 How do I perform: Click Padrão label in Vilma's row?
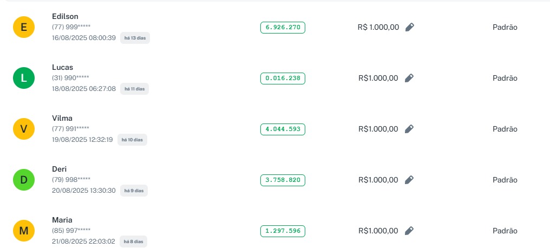tap(505, 129)
